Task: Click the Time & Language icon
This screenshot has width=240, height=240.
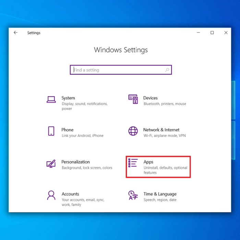Action: [133, 195]
